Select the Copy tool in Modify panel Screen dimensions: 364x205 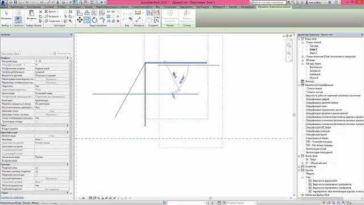(x=87, y=20)
